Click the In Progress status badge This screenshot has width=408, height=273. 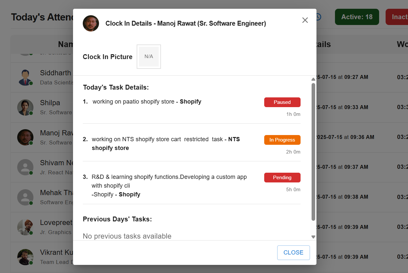(282, 140)
